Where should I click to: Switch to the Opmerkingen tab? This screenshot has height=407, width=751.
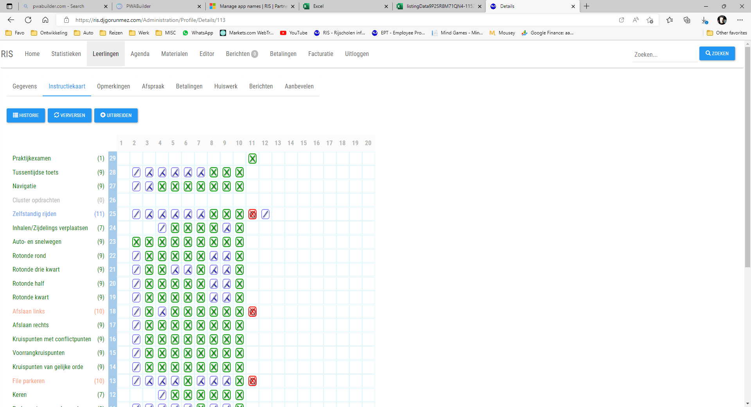click(x=113, y=86)
